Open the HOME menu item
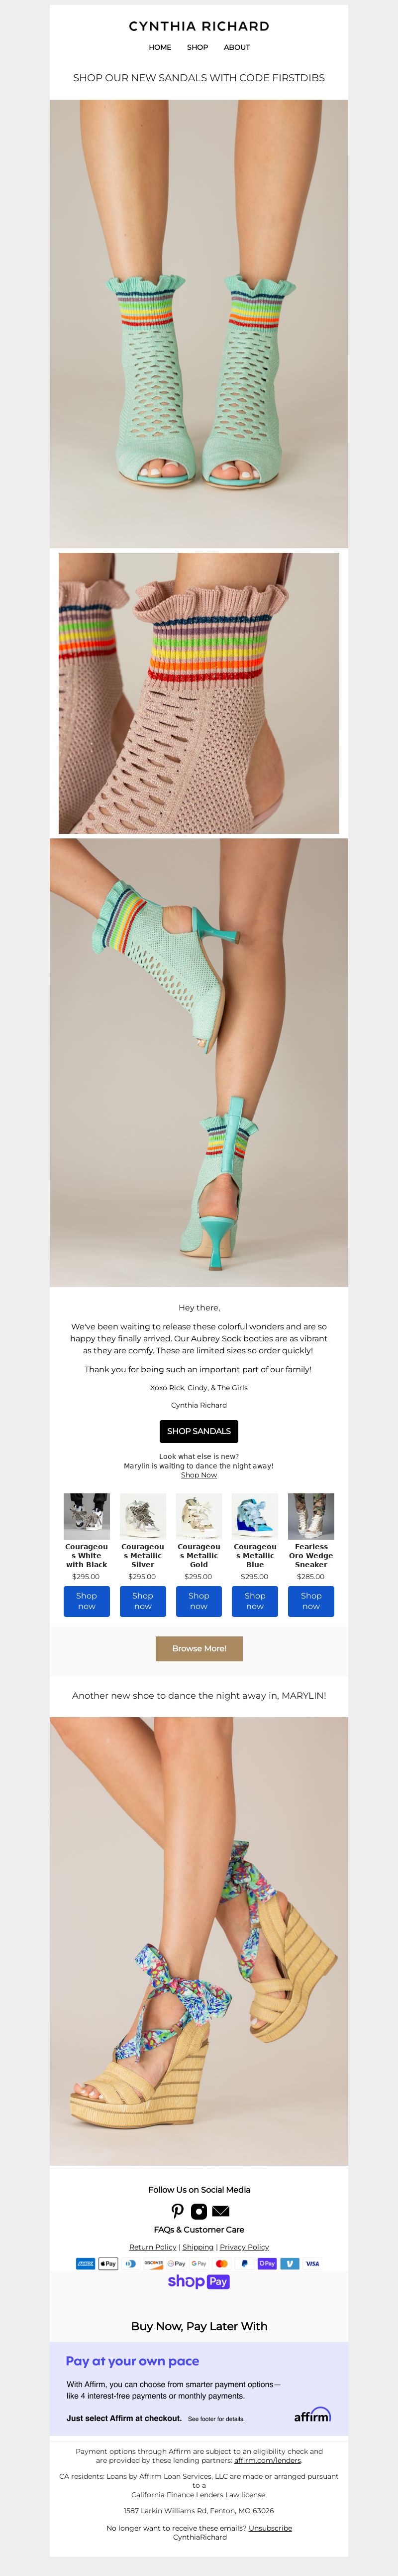 coord(160,47)
